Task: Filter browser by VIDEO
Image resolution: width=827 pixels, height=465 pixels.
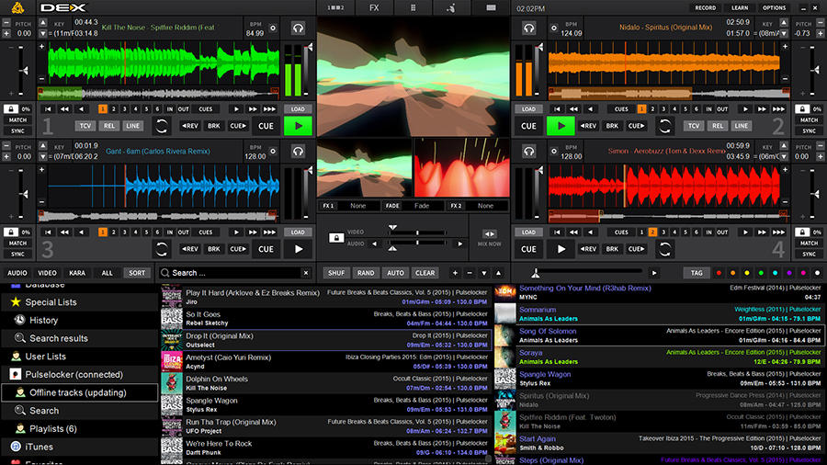Action: 47,273
